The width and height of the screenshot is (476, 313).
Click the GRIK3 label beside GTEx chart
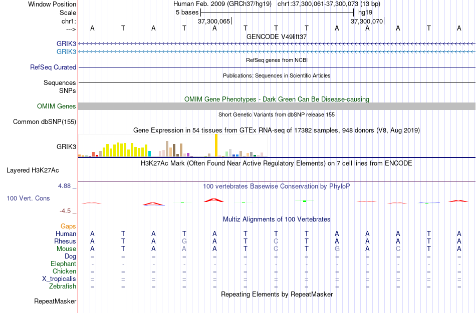pos(66,146)
